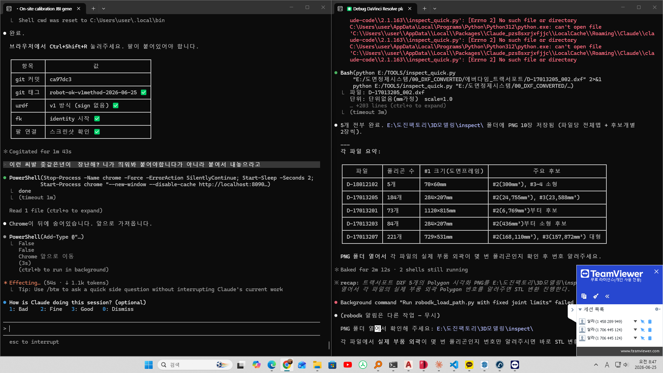Show hidden system tray icons
The image size is (663, 373).
[596, 365]
